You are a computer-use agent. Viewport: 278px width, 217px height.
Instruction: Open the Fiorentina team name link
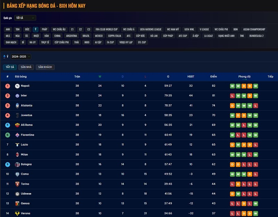pos(27,135)
